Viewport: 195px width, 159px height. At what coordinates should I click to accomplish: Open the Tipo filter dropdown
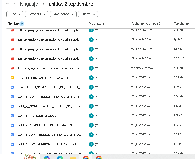tap(15, 14)
